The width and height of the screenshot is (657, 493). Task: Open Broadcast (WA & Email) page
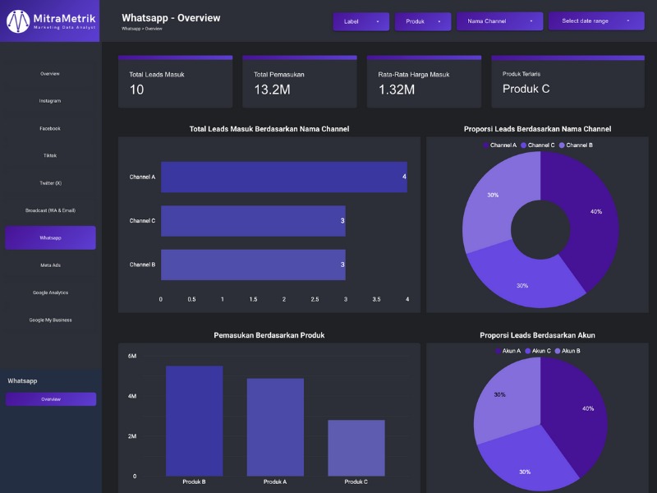[x=50, y=210]
